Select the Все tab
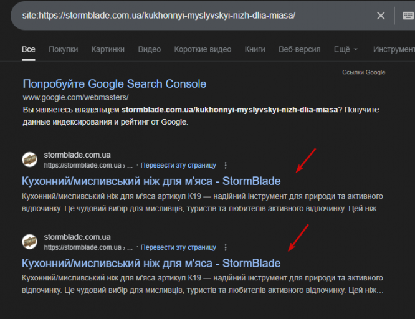415x319 pixels. [x=28, y=49]
